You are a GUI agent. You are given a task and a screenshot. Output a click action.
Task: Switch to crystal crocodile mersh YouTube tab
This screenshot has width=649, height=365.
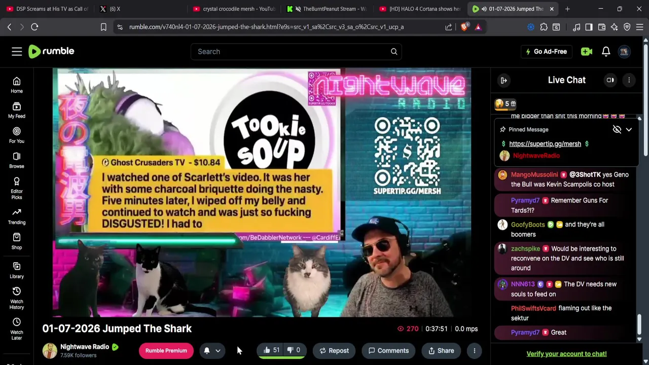(x=234, y=9)
